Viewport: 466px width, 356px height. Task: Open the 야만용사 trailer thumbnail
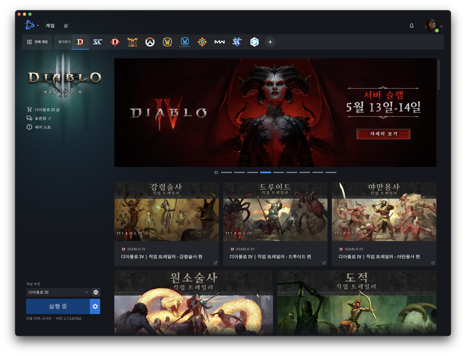click(x=384, y=212)
